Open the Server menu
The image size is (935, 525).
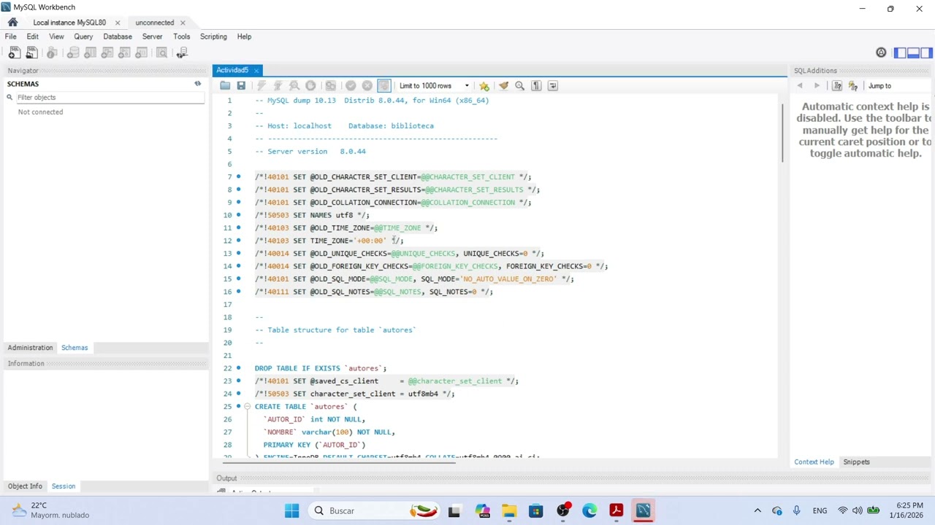point(152,36)
